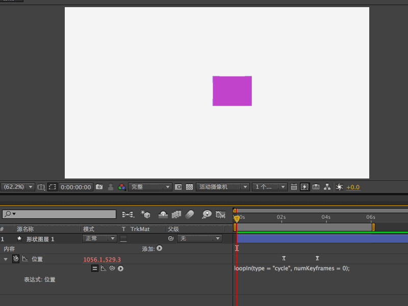Viewport: 408px width, 306px height.
Task: Open the 完整 resolution dropdown
Action: pos(150,187)
